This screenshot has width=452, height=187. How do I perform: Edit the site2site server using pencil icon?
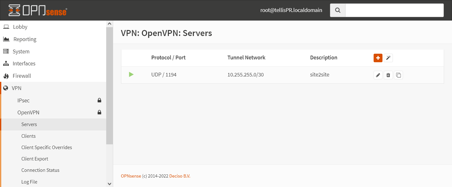pos(378,75)
